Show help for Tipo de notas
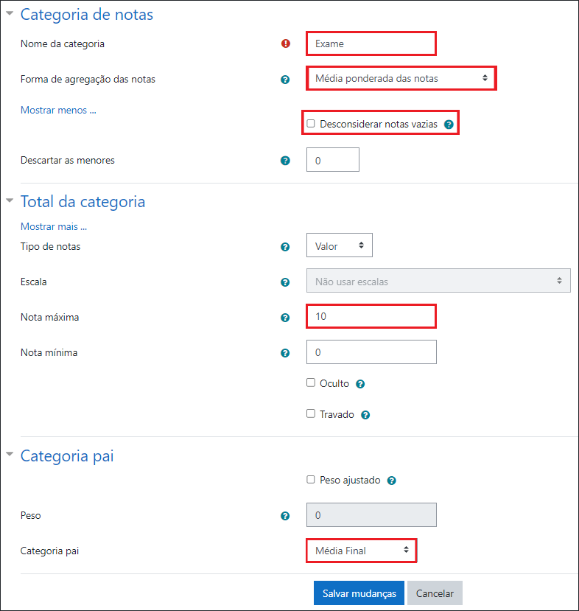Viewport: 579px width, 611px height. 285,246
